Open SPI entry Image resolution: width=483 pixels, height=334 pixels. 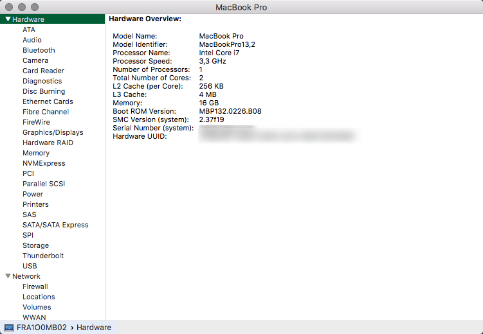[28, 235]
